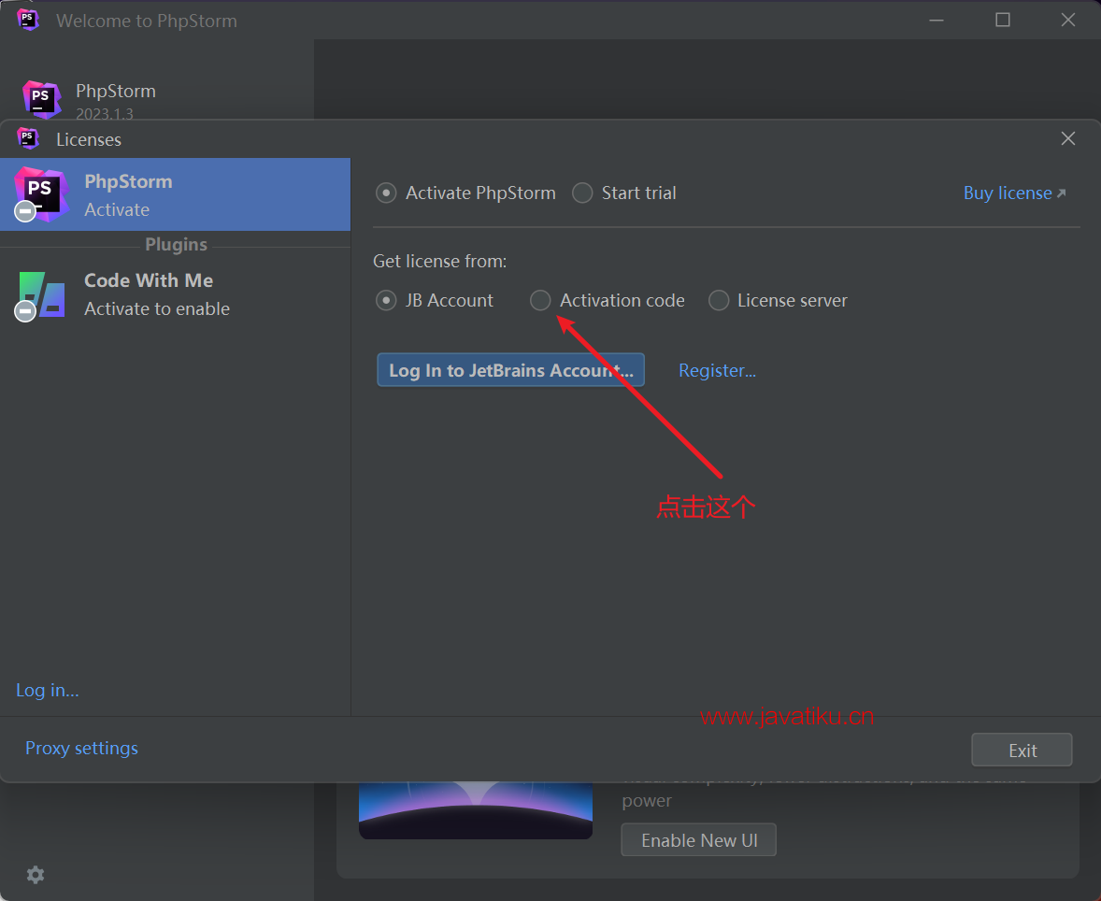1101x901 pixels.
Task: Select the Activate PhpStorm radio button
Action: [x=386, y=193]
